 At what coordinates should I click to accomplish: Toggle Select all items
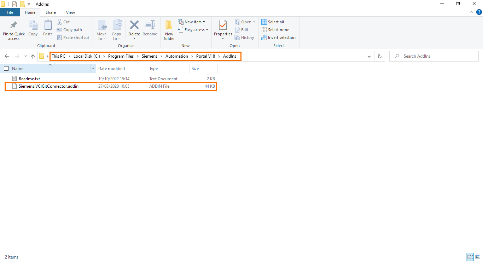tap(273, 22)
